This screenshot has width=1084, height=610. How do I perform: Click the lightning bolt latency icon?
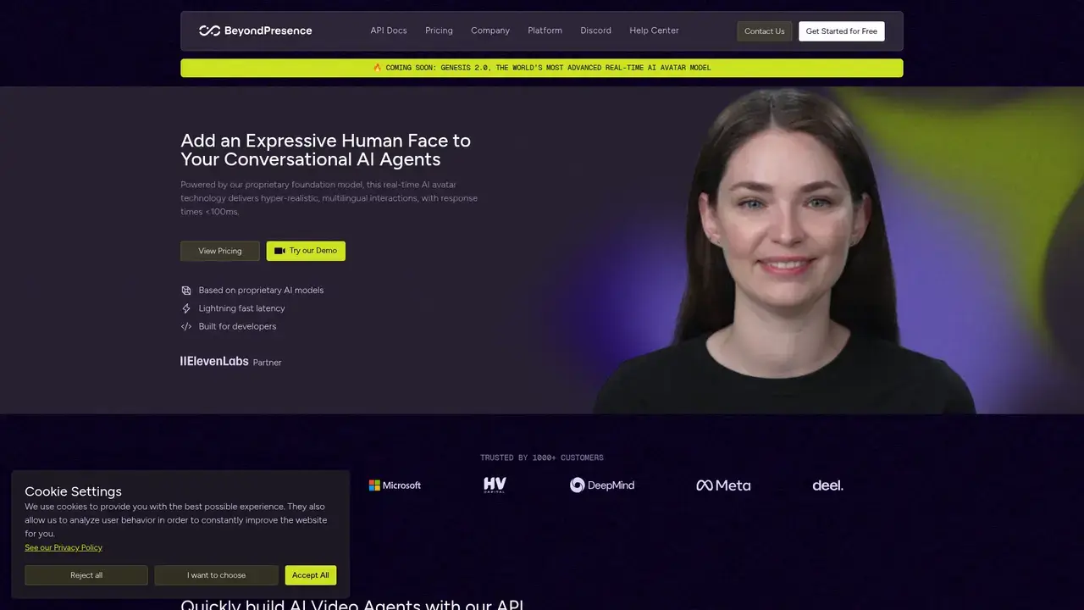[186, 309]
